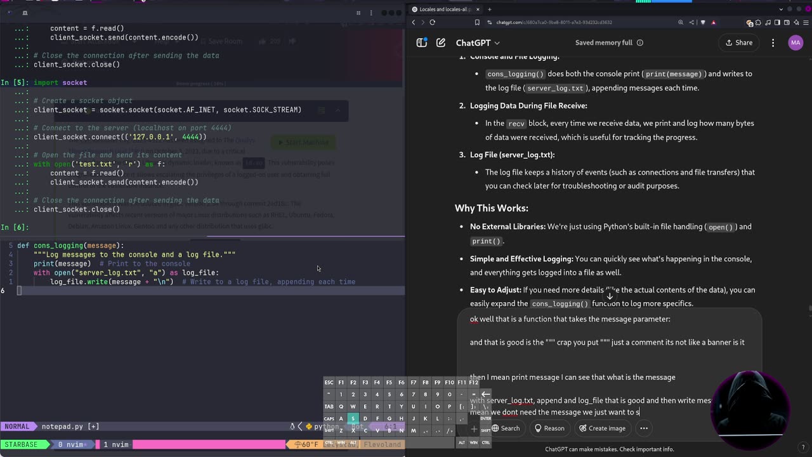The height and width of the screenshot is (457, 812).
Task: Click the server_log.txt inline code
Action: (555, 88)
